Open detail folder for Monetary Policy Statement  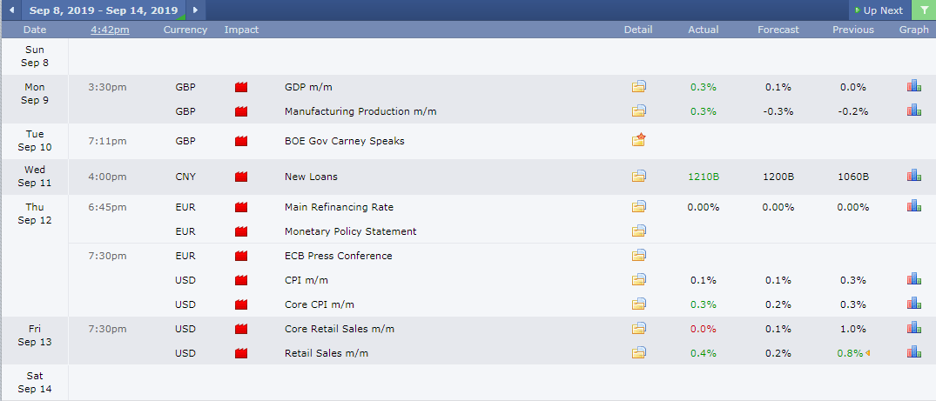click(639, 231)
